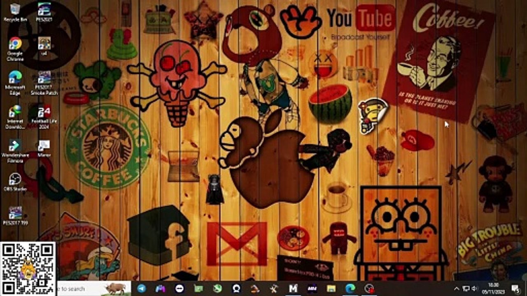
Task: Click the OBS Studio desktop shortcut
Action: (x=15, y=182)
